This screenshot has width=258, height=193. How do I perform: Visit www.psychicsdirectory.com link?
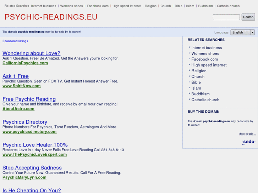pyautogui.click(x=29, y=132)
